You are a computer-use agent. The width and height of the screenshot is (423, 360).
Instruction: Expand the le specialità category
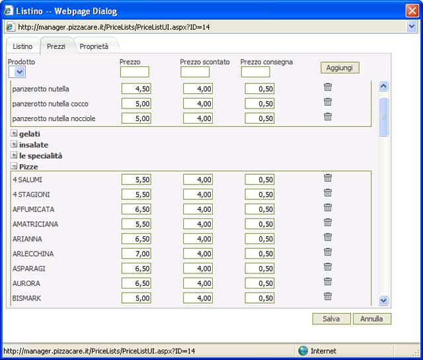click(x=14, y=156)
